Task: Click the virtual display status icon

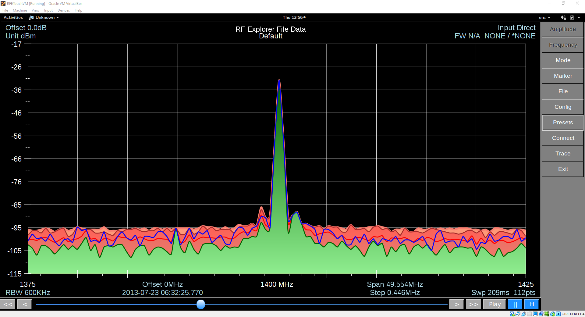Action: pyautogui.click(x=535, y=314)
